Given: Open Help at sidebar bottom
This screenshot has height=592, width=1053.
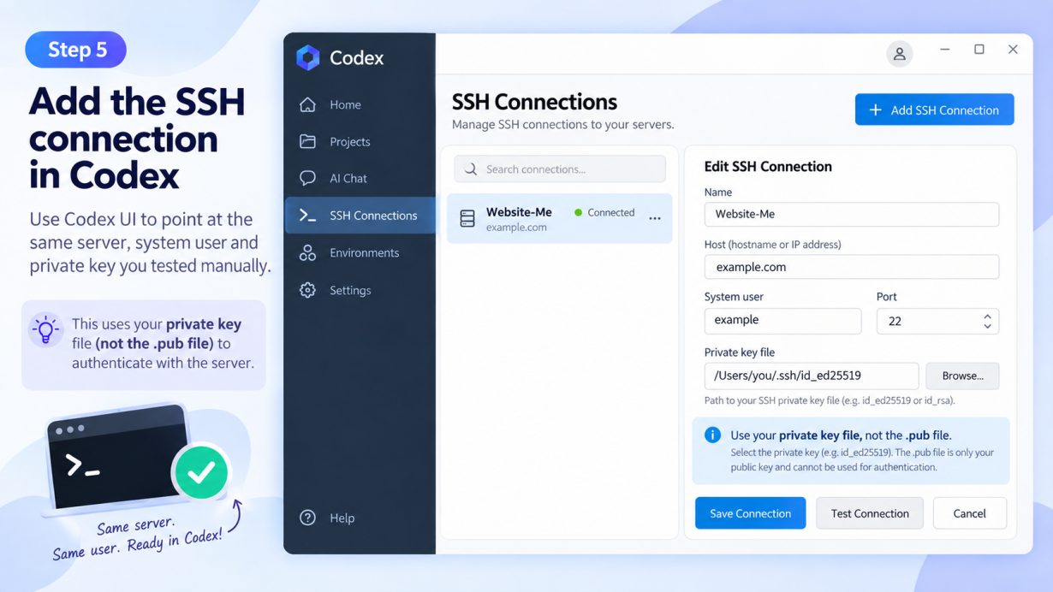Looking at the screenshot, I should 360,518.
